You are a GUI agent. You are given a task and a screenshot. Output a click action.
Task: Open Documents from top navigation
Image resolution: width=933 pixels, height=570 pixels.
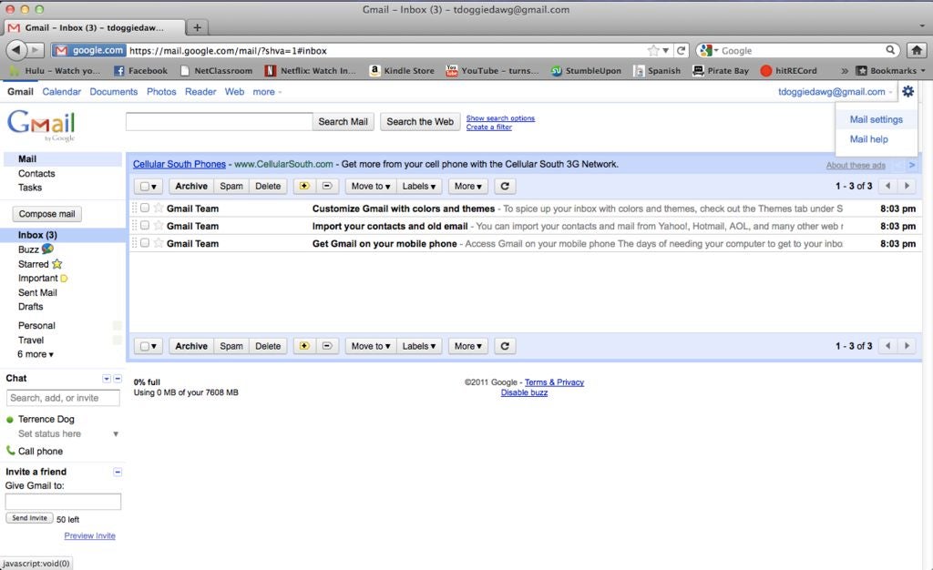point(114,92)
